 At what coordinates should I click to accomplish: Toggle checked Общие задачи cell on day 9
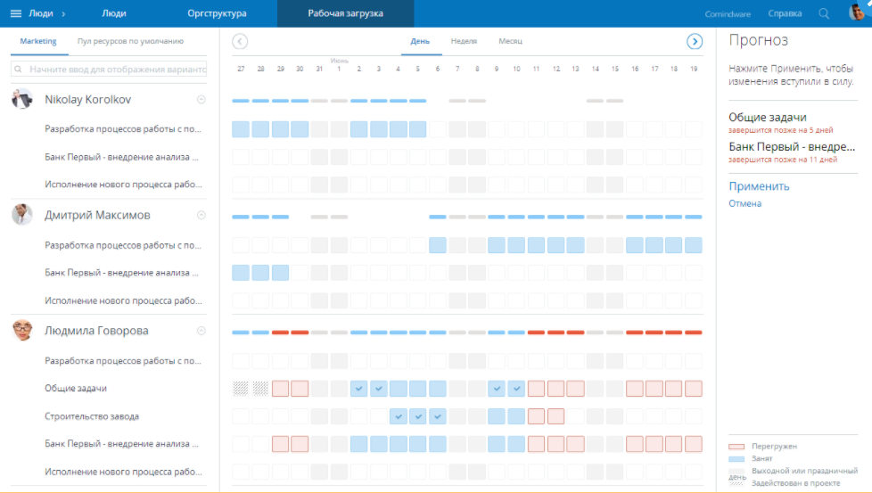[497, 389]
